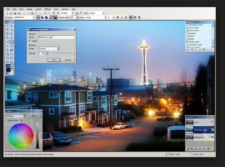Select the Lasso Select tool
The image size is (225, 167).
tap(7, 30)
